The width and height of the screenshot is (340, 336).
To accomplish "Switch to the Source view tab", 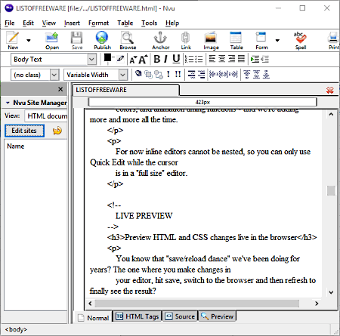I will coord(180,316).
